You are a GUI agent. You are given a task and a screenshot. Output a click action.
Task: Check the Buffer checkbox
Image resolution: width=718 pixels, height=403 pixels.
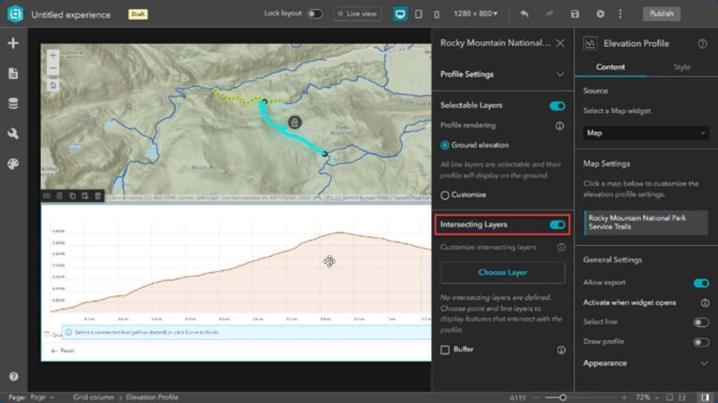(x=446, y=350)
